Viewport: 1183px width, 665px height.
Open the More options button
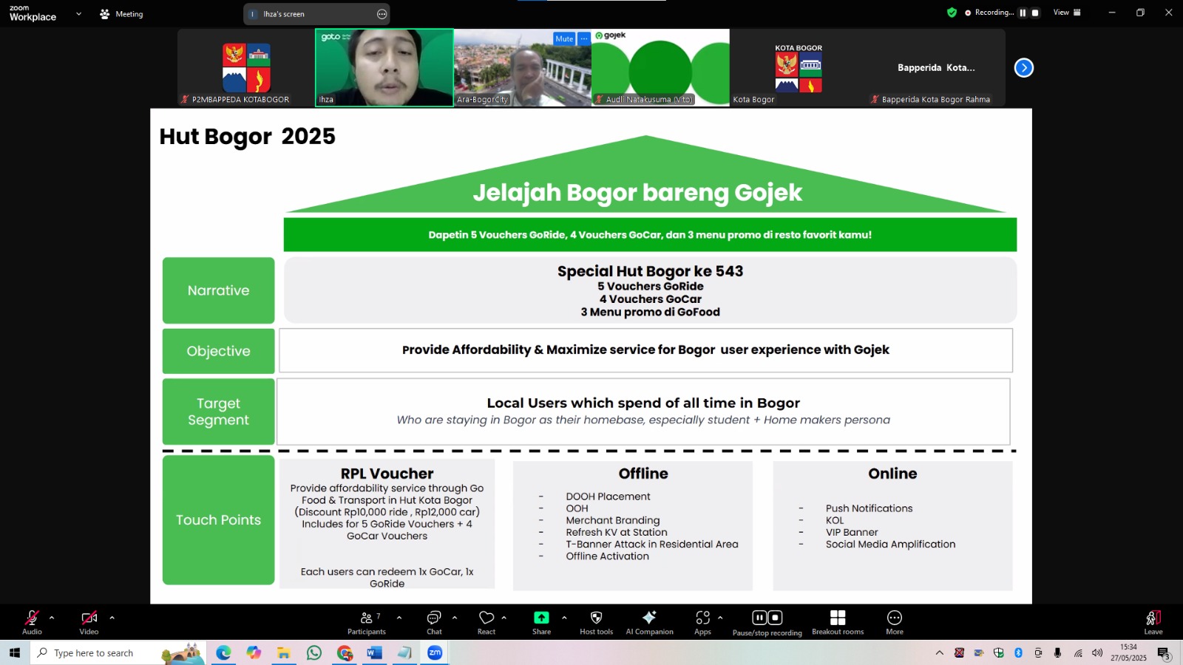(x=895, y=622)
